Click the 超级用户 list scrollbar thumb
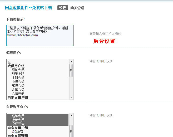The image size is (173, 137). point(71,70)
